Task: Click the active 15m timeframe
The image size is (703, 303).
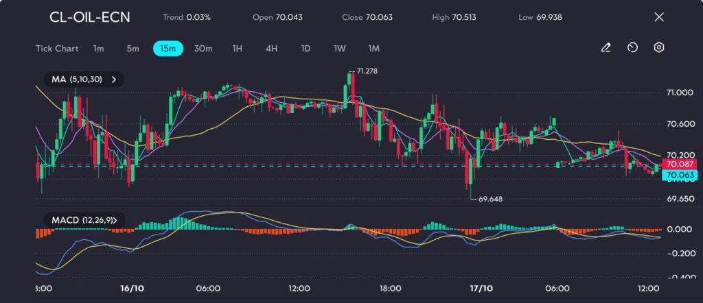Action: point(168,49)
